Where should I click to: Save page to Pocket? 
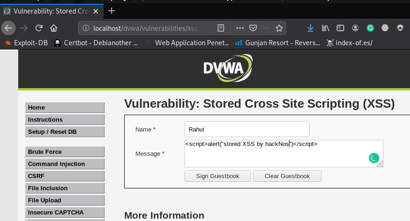point(253,28)
